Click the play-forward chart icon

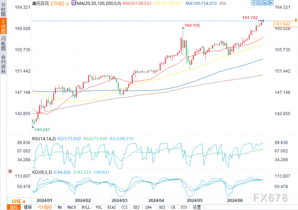point(265,3)
